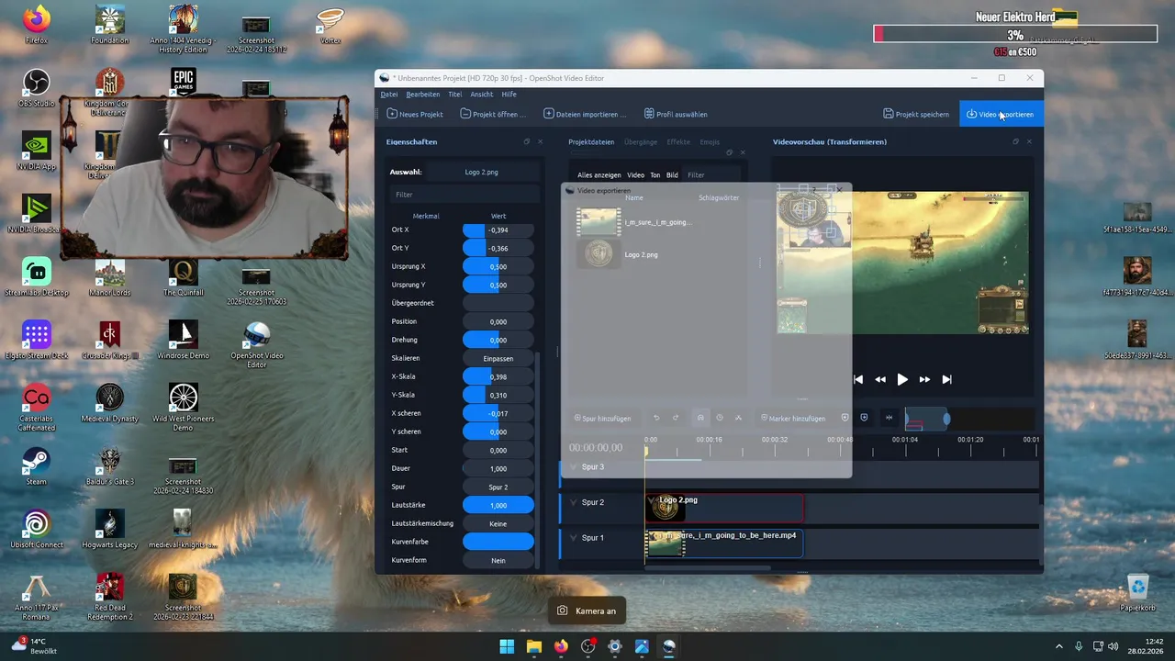Viewport: 1175px width, 661px height.
Task: Open the Hilfe menu
Action: tap(509, 94)
